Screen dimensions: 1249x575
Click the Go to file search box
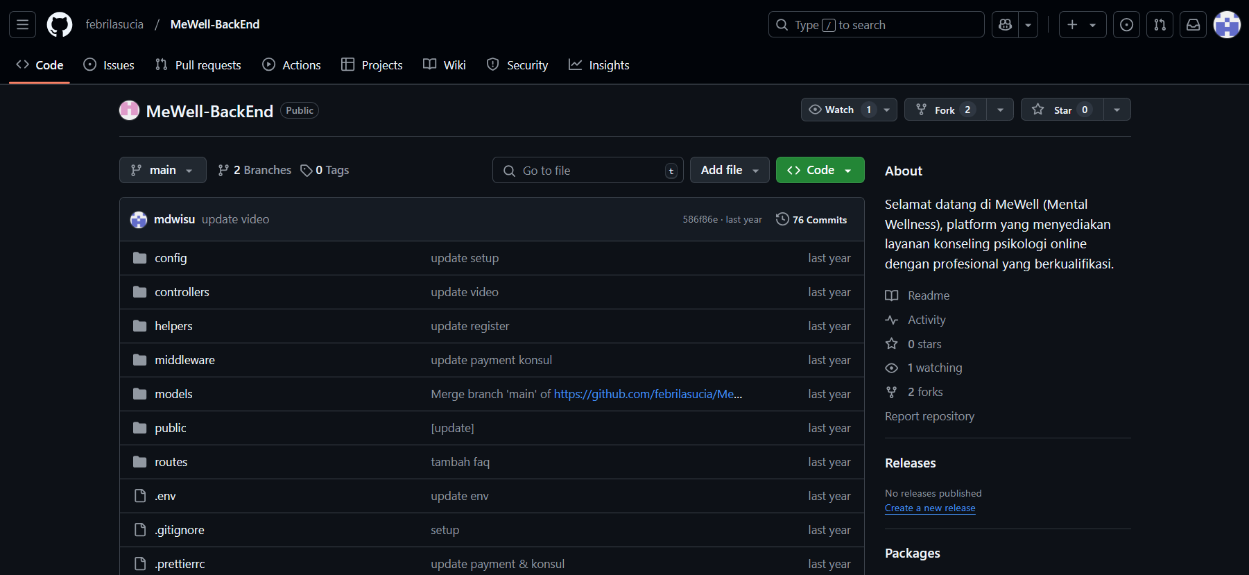[588, 171]
